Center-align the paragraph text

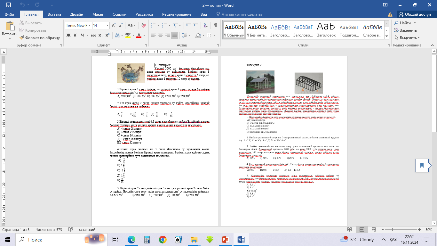coord(160,35)
